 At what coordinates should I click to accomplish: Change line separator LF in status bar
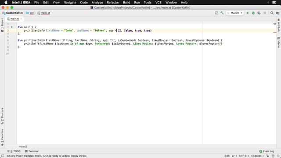[234, 156]
